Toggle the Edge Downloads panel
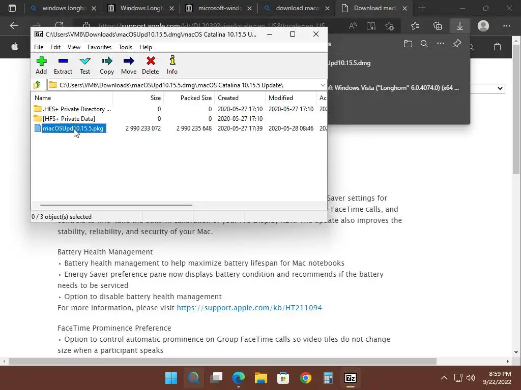This screenshot has width=521, height=390. click(460, 26)
